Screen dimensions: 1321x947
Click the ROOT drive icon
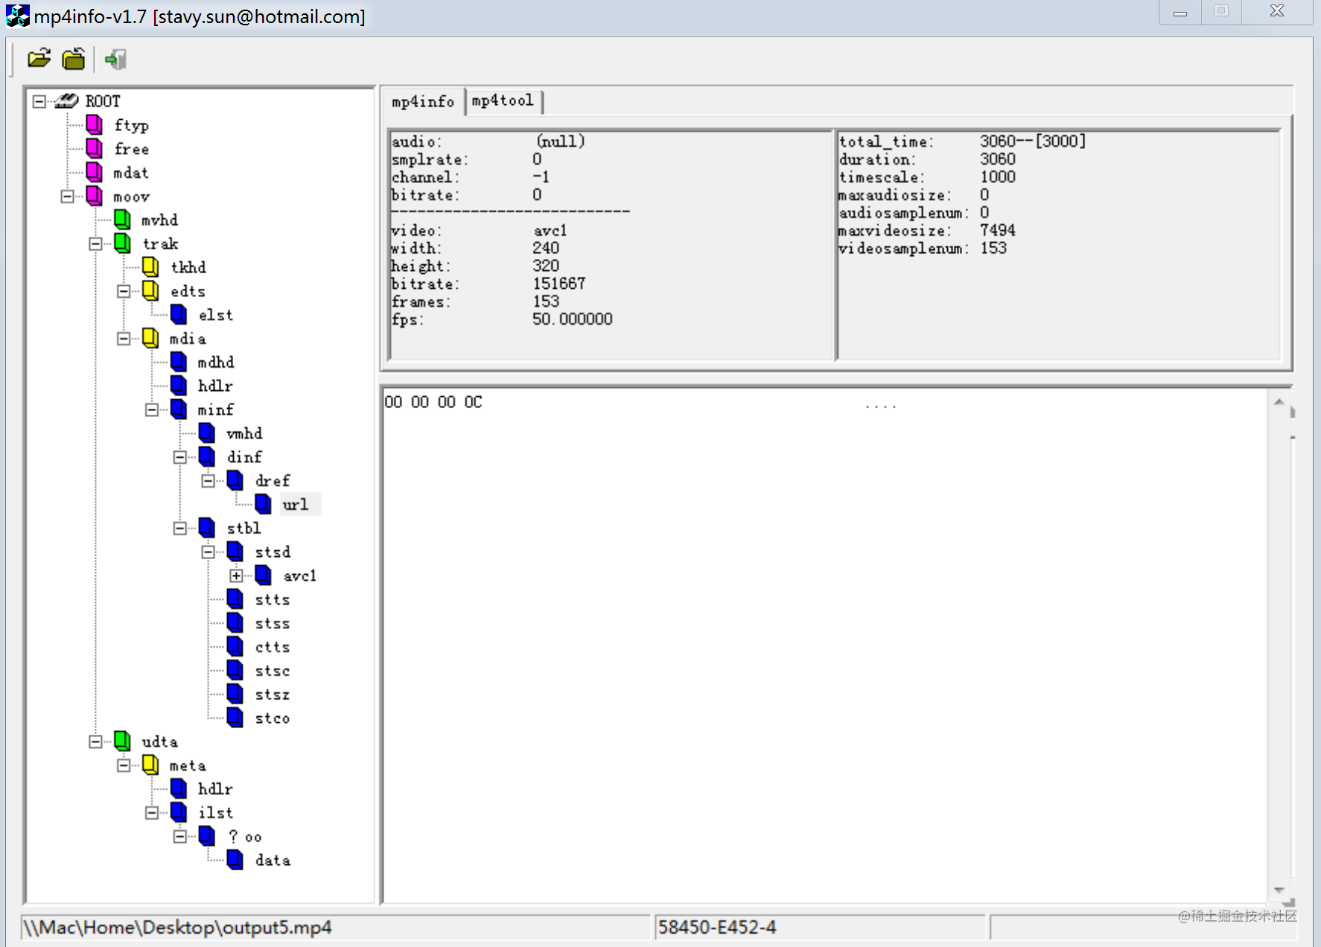point(66,101)
